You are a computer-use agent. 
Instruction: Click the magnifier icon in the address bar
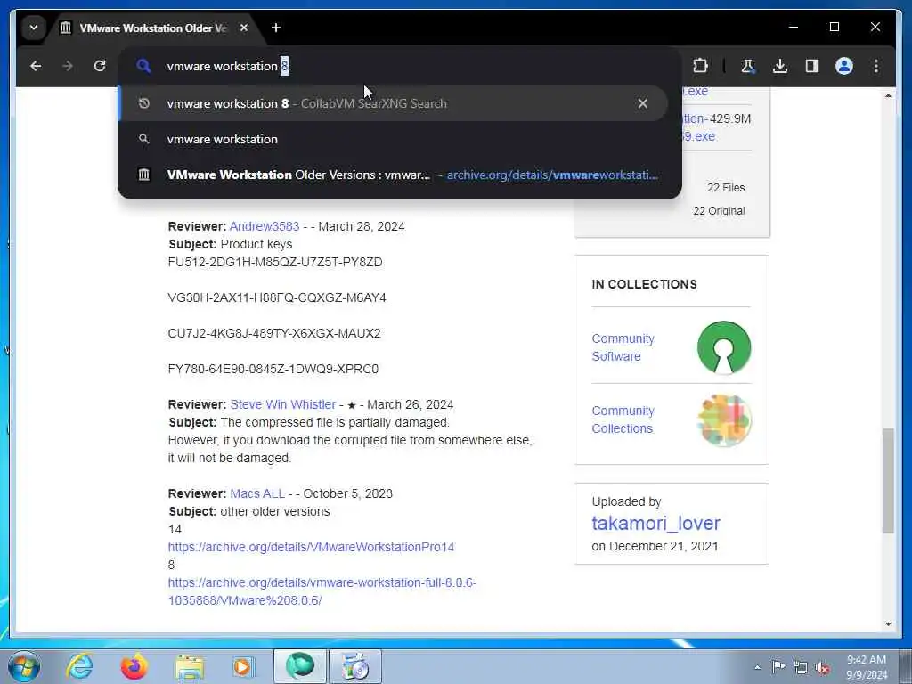pyautogui.click(x=143, y=66)
